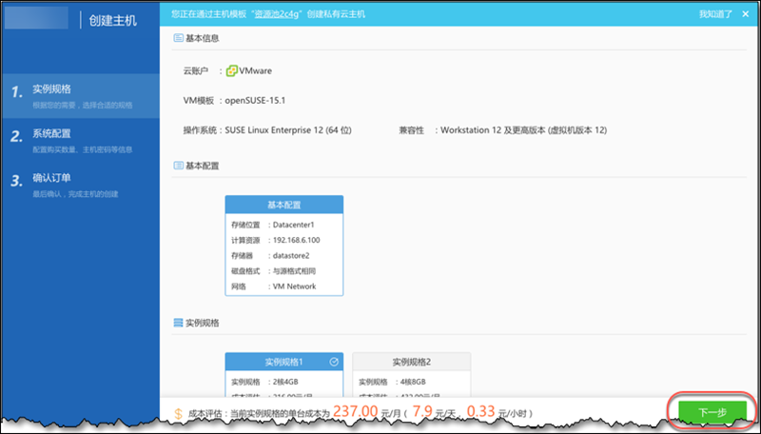Image resolution: width=761 pixels, height=434 pixels.
Task: Open the 资源池2c4g template link
Action: point(278,14)
